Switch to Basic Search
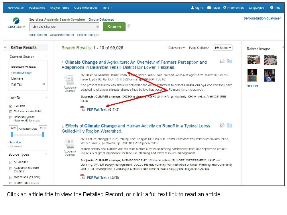287x215 pixels. click(38, 35)
